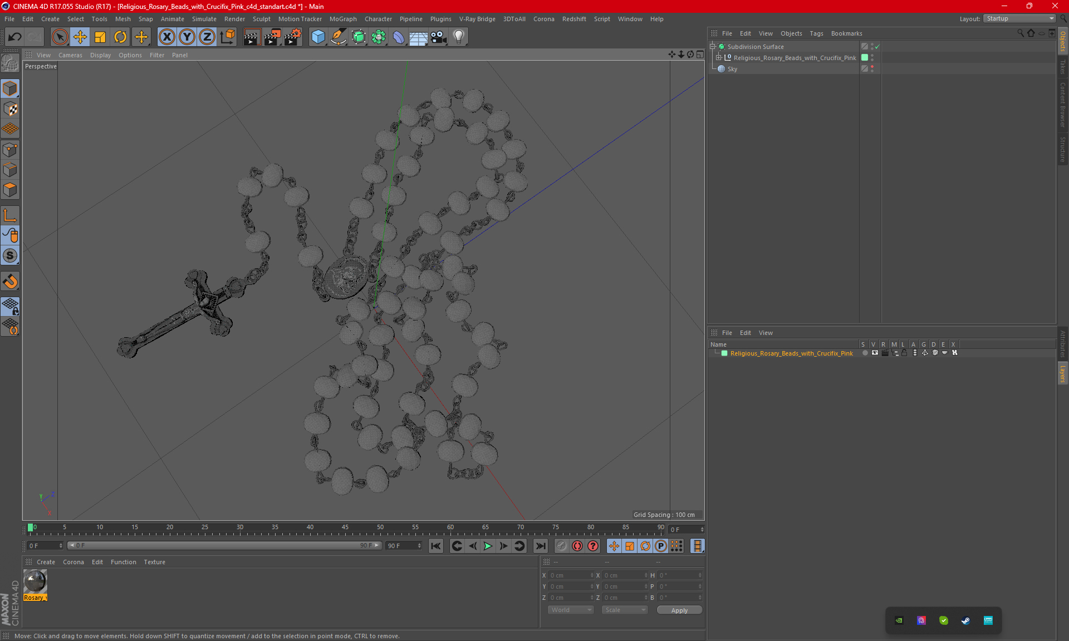Select the Rosary material thumbnail

[35, 582]
